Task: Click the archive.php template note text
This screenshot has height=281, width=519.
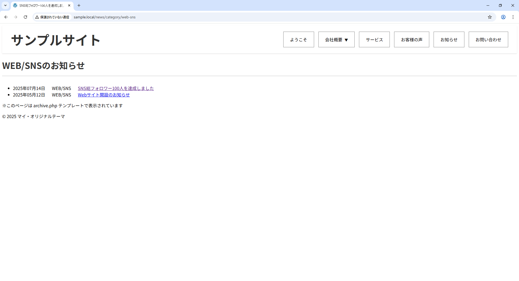Action: (x=62, y=106)
